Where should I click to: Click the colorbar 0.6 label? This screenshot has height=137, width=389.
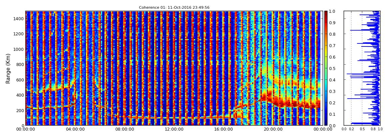[x=332, y=57]
